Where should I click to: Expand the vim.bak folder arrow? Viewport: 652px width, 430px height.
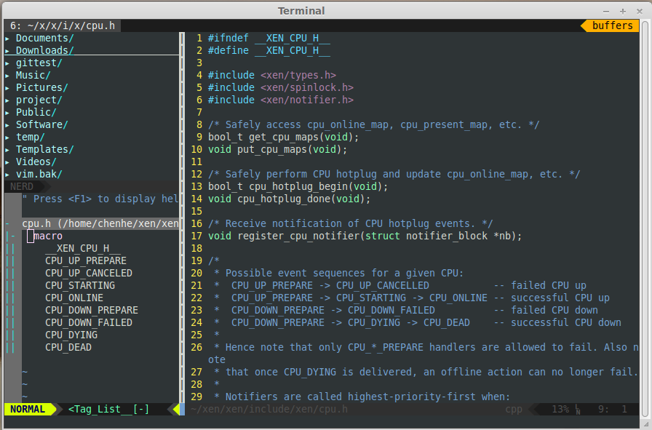click(x=8, y=174)
